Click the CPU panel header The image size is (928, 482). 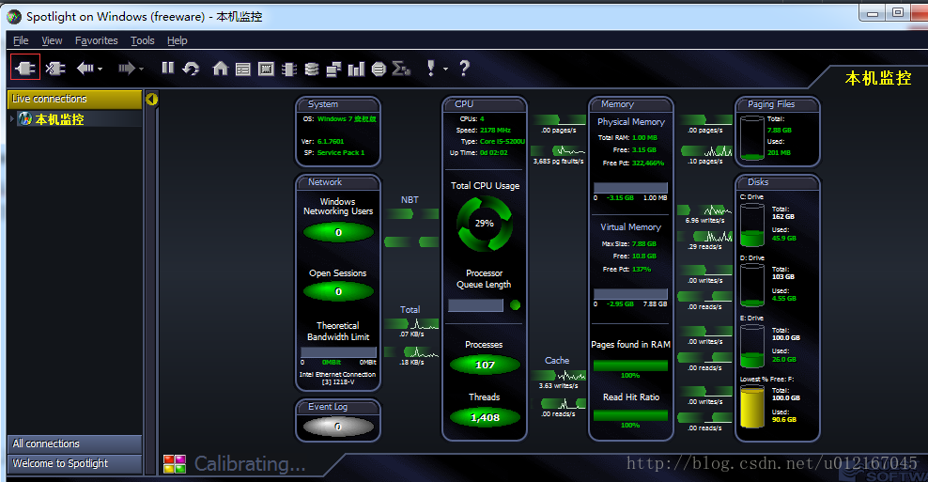pos(484,104)
